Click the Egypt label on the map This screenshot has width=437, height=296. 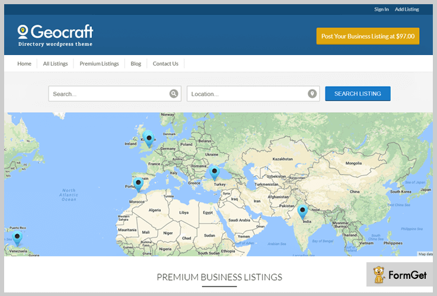tap(208, 213)
